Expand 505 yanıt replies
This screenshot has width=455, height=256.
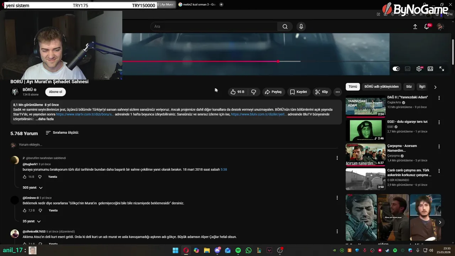click(x=33, y=188)
